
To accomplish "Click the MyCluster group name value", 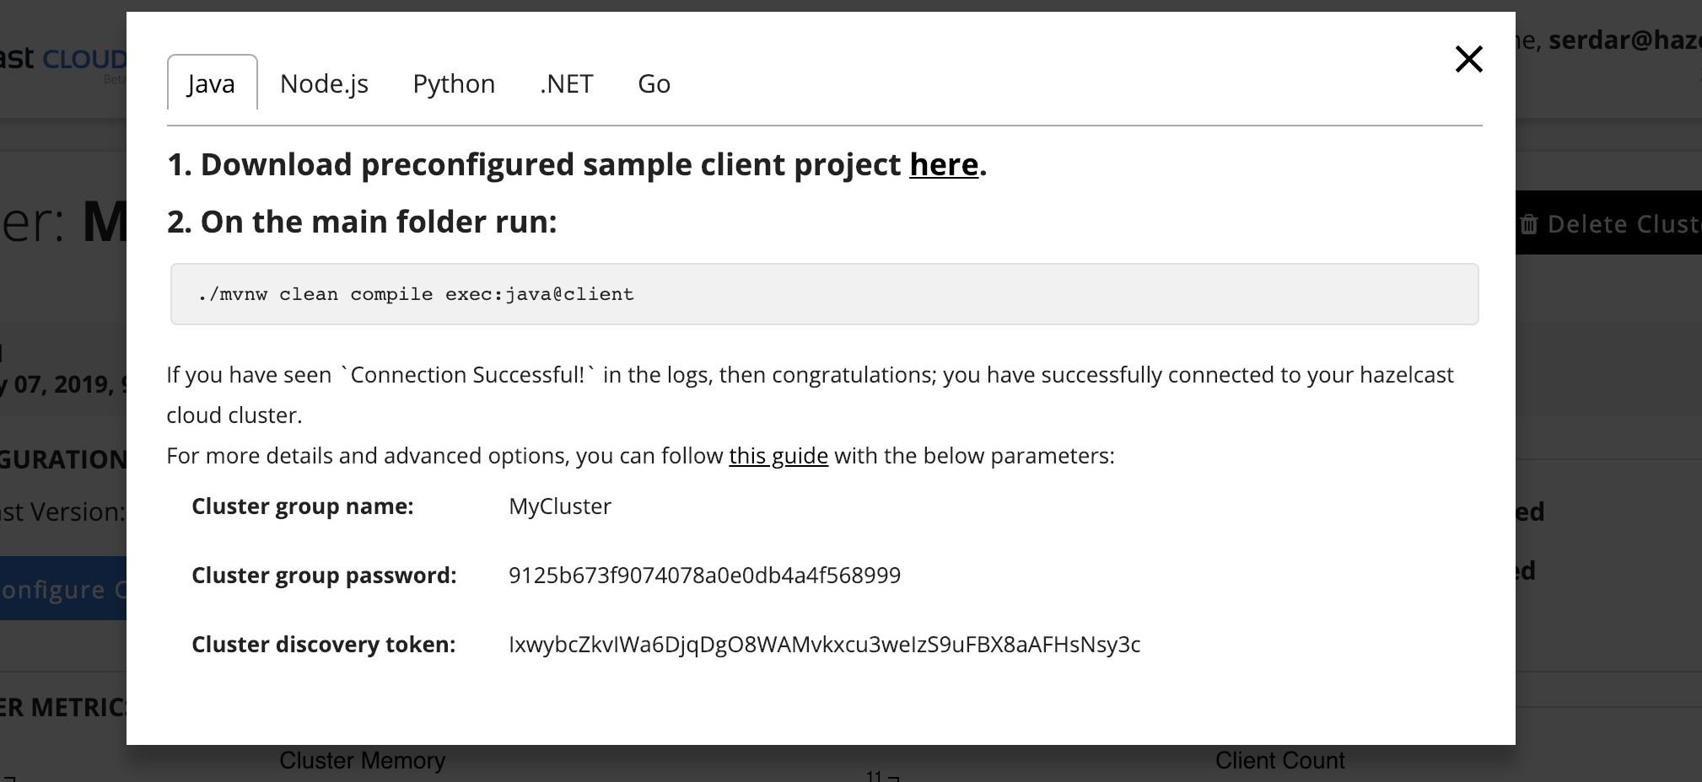I will [x=560, y=506].
